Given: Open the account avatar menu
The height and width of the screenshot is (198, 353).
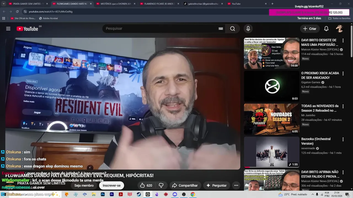Looking at the screenshot, I should click(x=339, y=29).
